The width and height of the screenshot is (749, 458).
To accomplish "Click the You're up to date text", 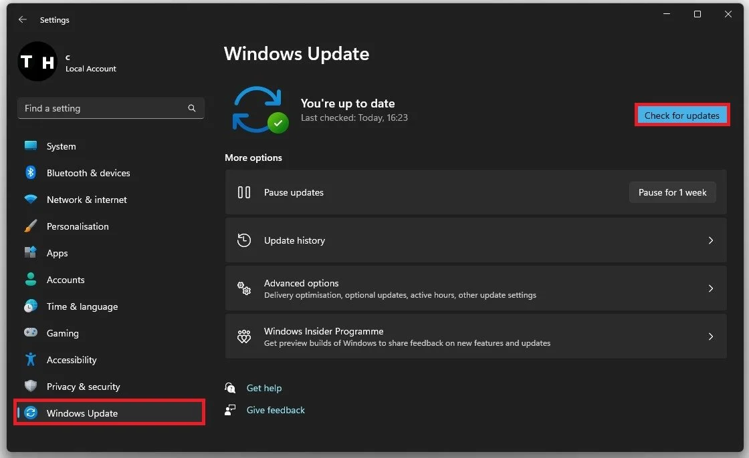I will (x=348, y=103).
